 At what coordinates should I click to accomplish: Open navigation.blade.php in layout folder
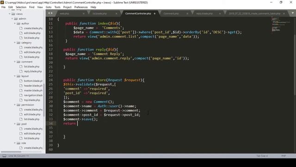click(33, 95)
